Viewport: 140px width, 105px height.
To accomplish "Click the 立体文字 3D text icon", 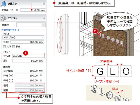I will coord(4,4).
